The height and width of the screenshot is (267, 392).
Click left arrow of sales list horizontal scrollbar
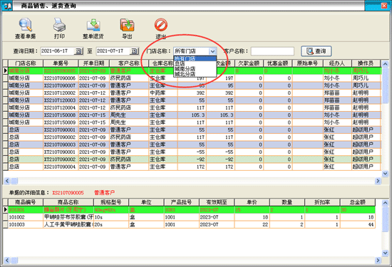pos(7,181)
